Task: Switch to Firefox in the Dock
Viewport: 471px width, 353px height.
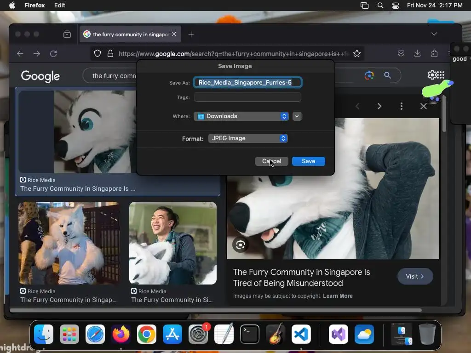Action: pos(121,334)
